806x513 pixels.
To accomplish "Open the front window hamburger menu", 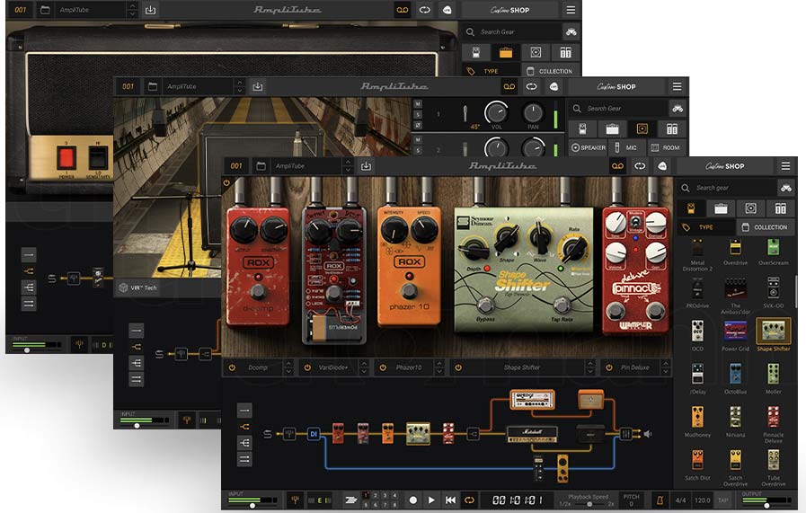I will click(785, 166).
